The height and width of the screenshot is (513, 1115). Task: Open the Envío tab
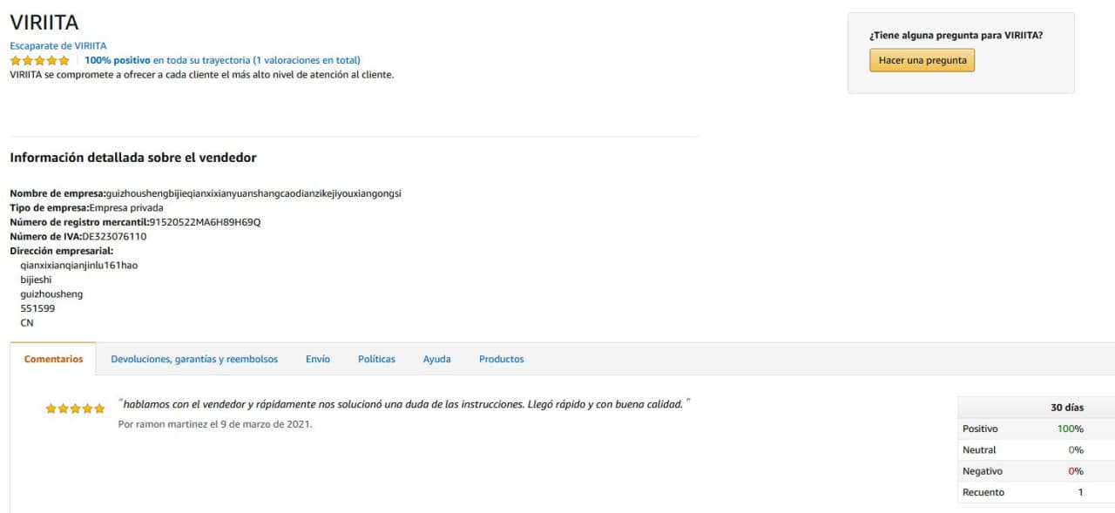click(x=318, y=359)
